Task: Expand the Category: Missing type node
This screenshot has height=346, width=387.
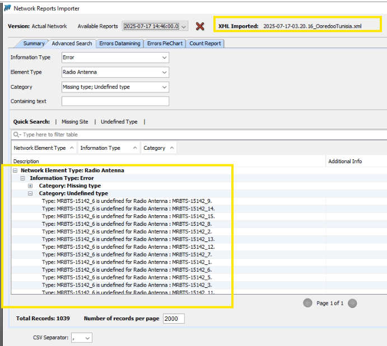Action: (31, 186)
